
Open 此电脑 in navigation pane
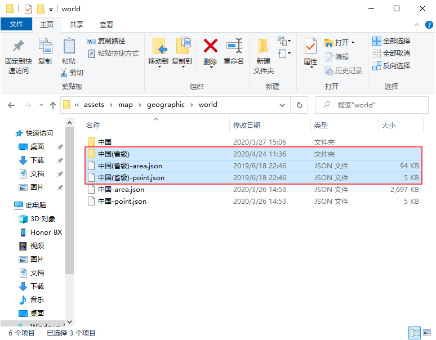(x=30, y=205)
